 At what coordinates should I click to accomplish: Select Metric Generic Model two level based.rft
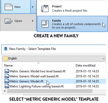pos(37,71)
